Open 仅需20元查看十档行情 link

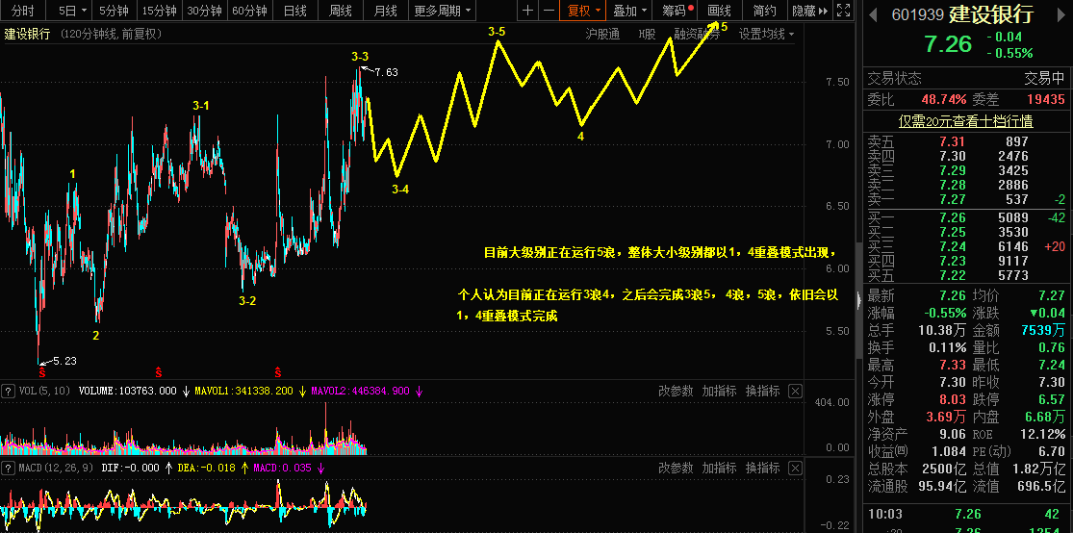point(965,122)
